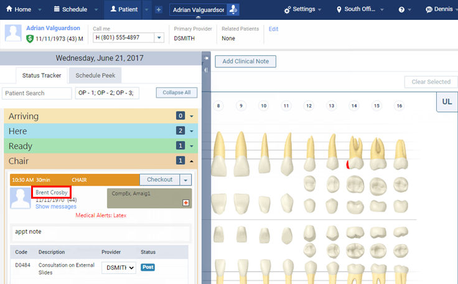Select tooth number 15

pos(377,106)
